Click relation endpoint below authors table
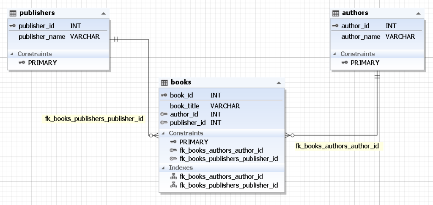Screen dimensions: 433x205 click(x=377, y=76)
